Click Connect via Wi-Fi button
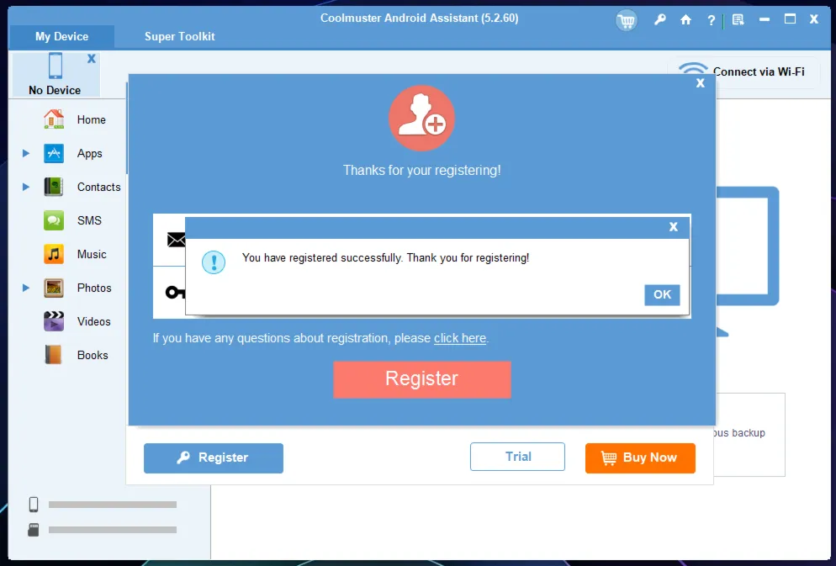The height and width of the screenshot is (566, 836). pos(743,72)
